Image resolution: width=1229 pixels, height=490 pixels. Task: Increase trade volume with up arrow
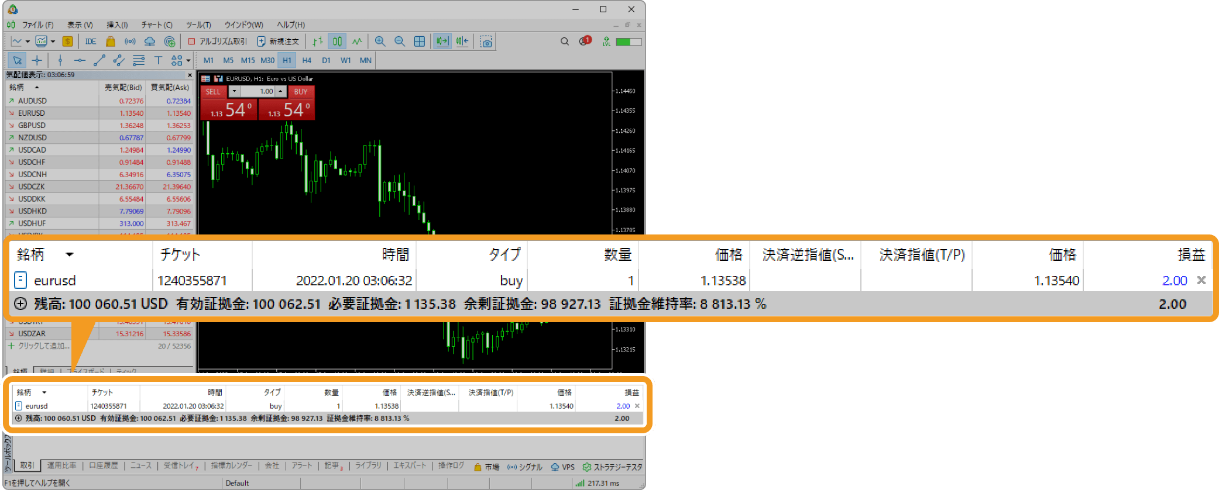(281, 91)
